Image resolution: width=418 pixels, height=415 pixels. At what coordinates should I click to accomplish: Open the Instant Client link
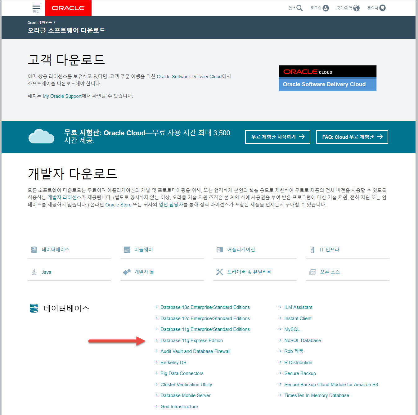298,318
